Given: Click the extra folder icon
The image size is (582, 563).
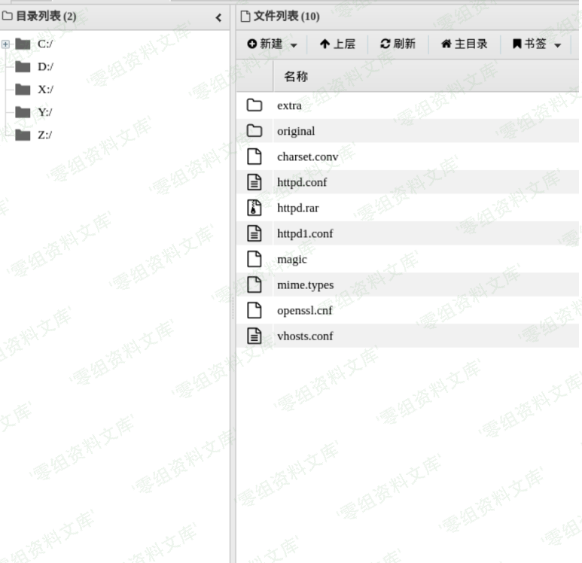Looking at the screenshot, I should coord(254,105).
